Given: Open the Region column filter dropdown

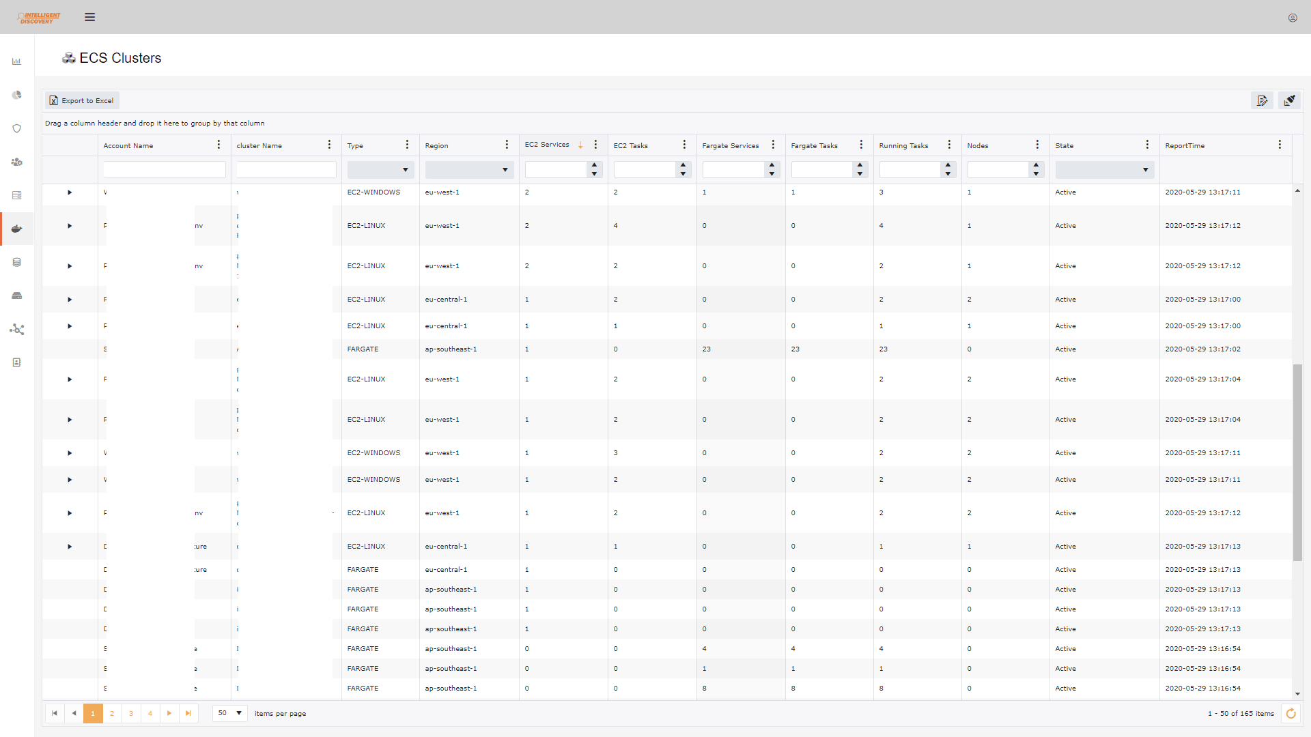Looking at the screenshot, I should (x=505, y=169).
